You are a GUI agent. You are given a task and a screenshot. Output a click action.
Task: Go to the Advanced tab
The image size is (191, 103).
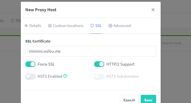click(x=119, y=26)
